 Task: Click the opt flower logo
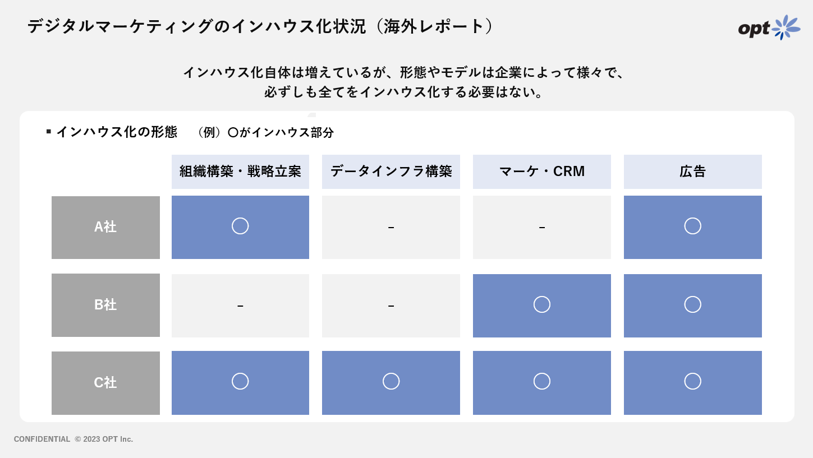click(x=769, y=27)
